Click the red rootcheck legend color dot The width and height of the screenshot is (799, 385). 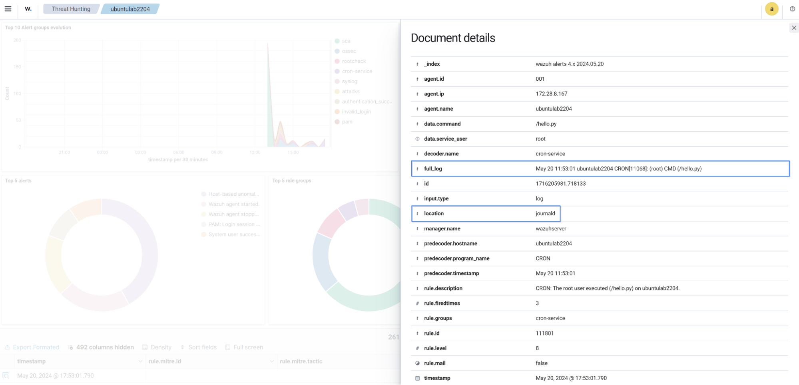pos(338,61)
